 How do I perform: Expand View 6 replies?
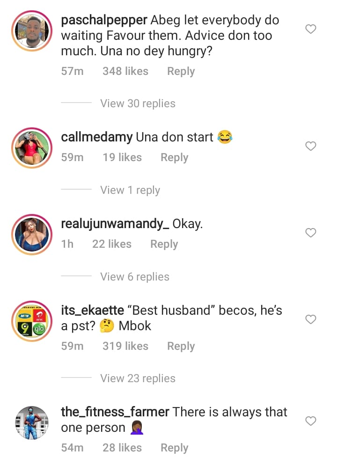click(134, 277)
